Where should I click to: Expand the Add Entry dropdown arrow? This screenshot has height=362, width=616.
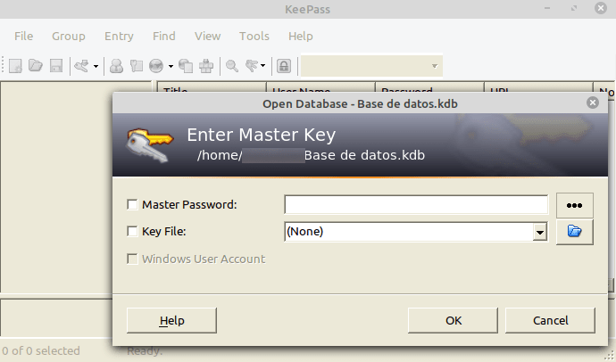pyautogui.click(x=96, y=66)
